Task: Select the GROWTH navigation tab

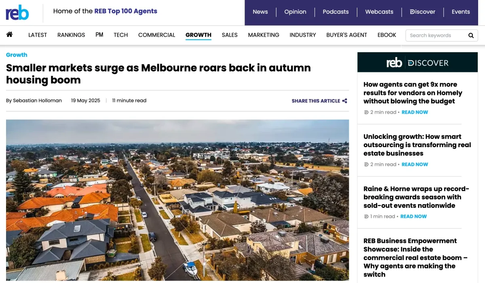Action: coord(198,35)
